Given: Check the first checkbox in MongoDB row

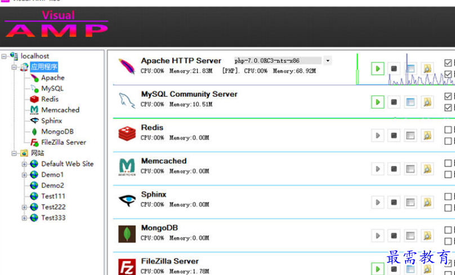Looking at the screenshot, I should click(x=448, y=230).
